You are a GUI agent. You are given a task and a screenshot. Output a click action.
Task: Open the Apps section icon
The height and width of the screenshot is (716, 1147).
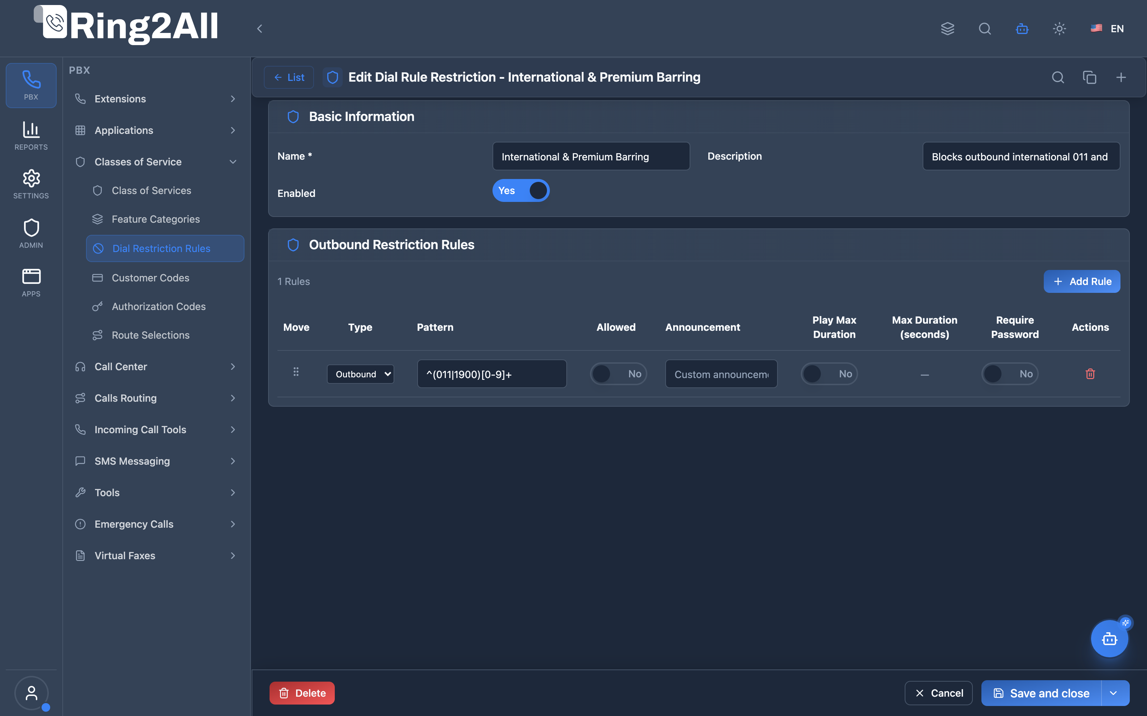pyautogui.click(x=31, y=283)
